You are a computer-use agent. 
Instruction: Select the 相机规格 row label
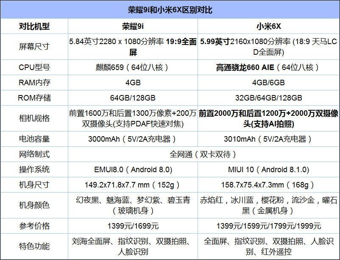(34, 118)
